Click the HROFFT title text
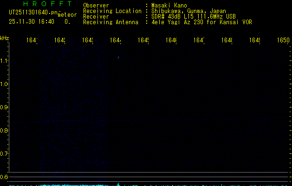The image size is (292, 186). [x=47, y=4]
